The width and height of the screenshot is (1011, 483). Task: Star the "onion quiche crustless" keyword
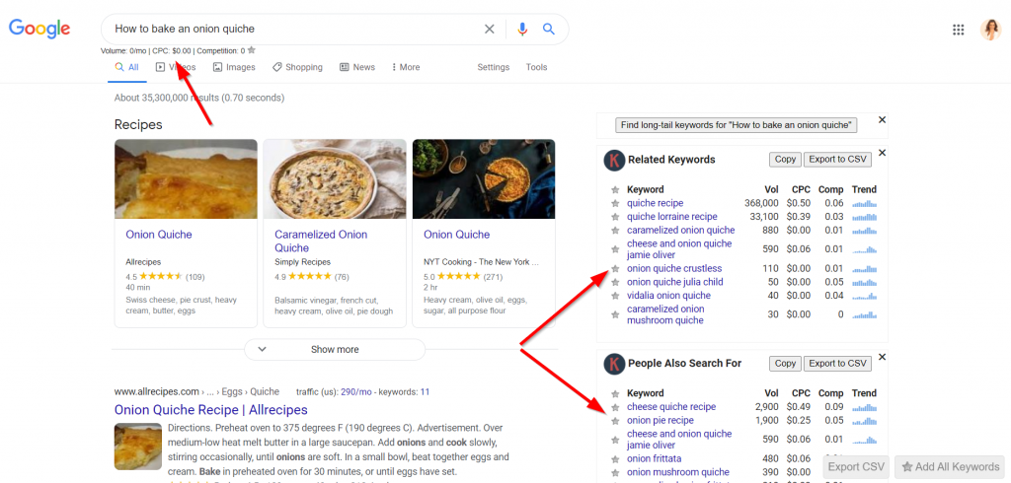[x=615, y=269]
